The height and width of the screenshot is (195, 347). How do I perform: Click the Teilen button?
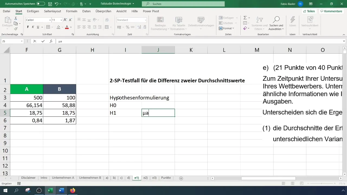(309, 11)
